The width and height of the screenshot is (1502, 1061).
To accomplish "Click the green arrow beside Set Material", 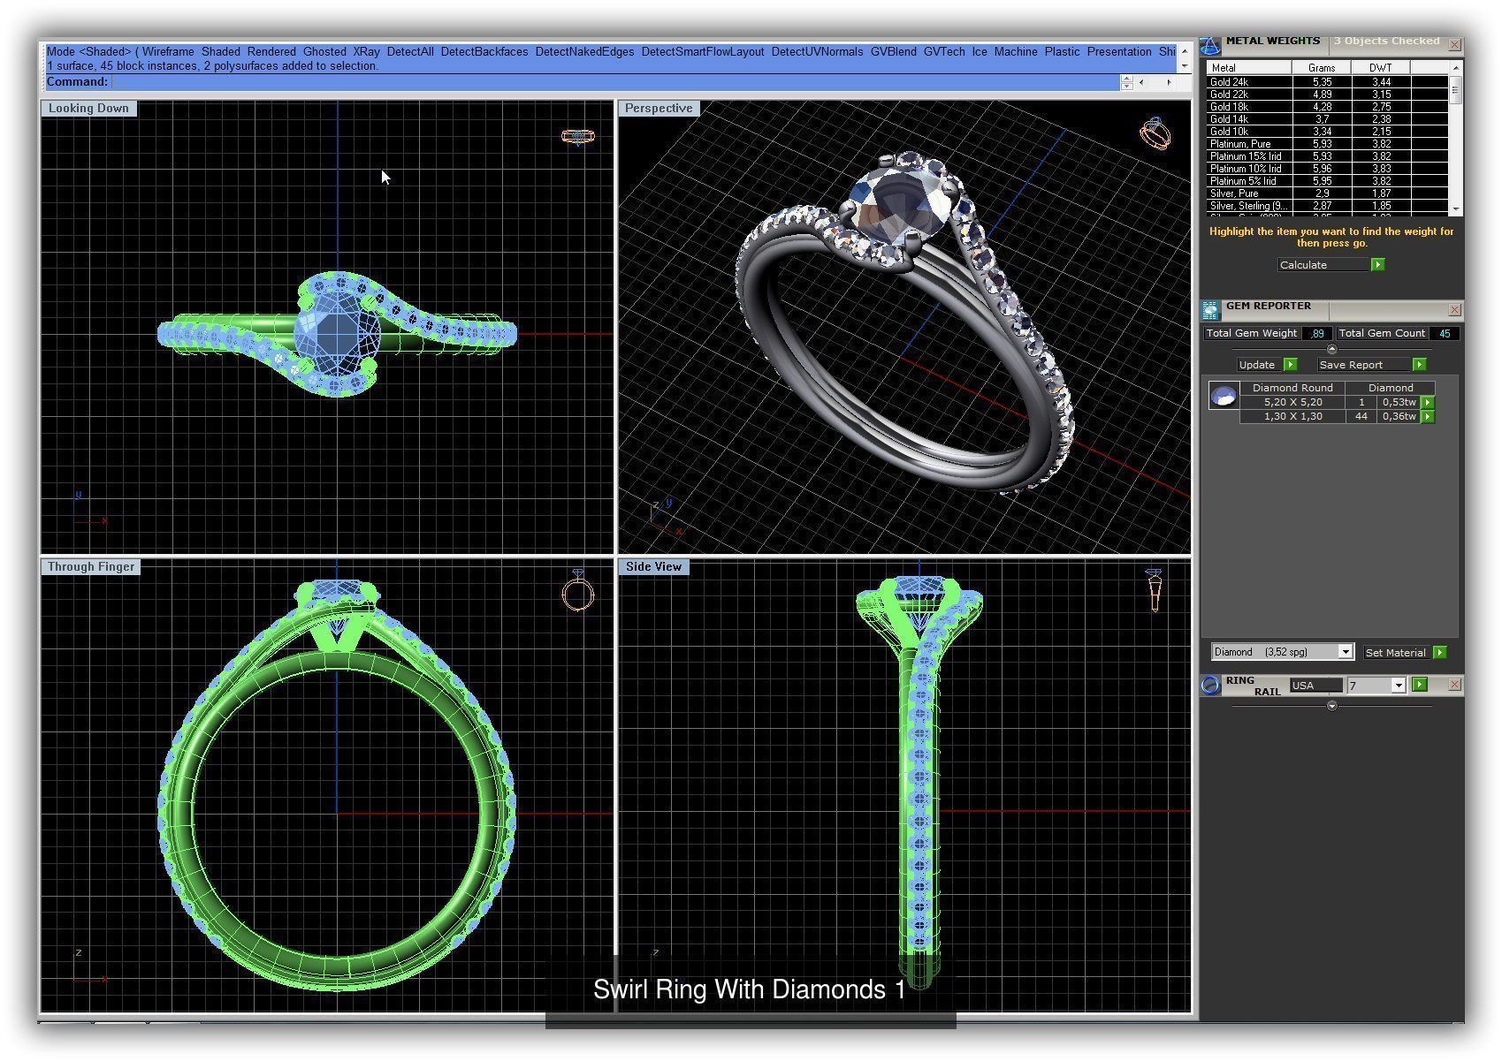I will point(1440,653).
